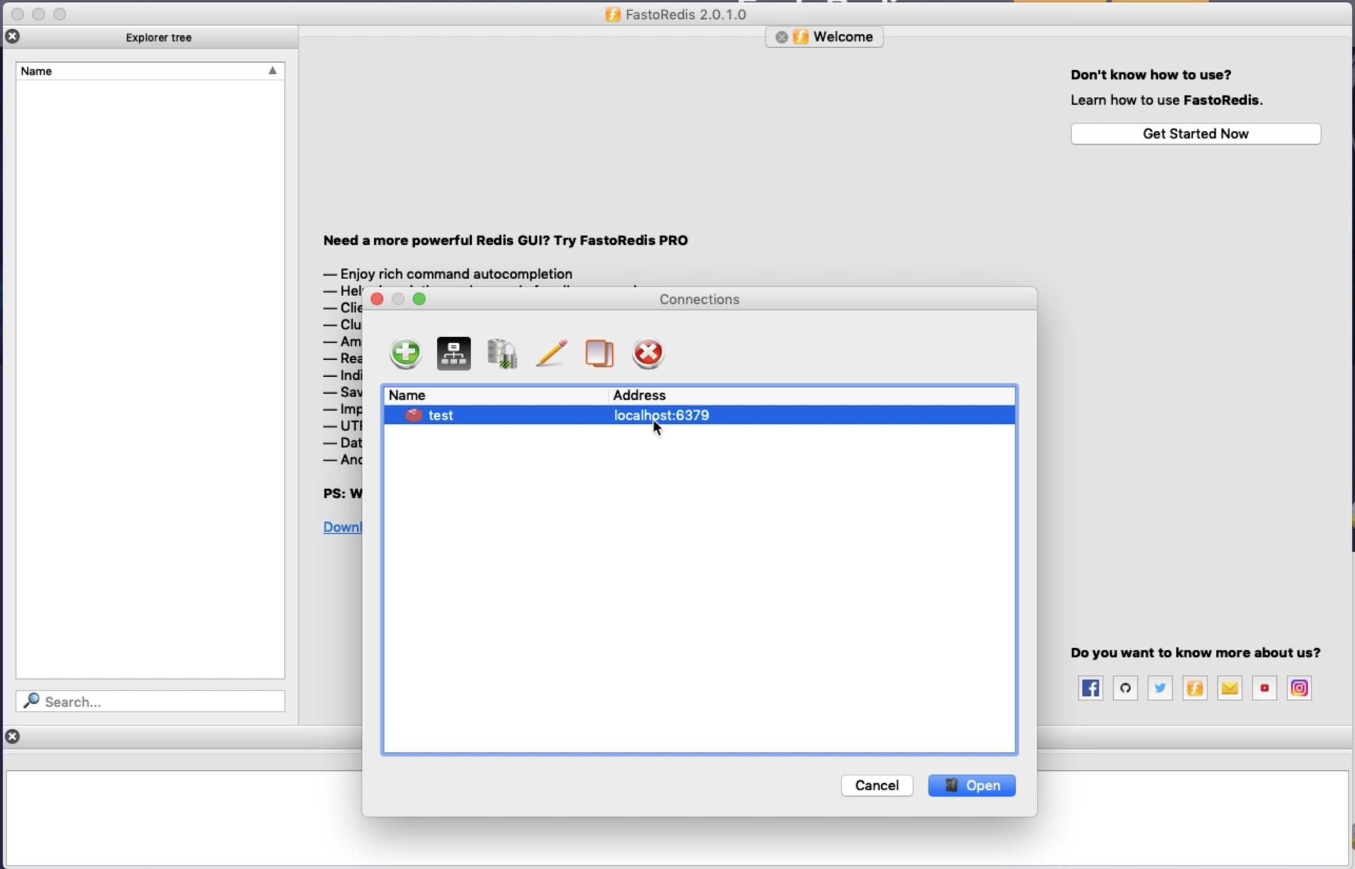Select the red cube icon beside test
The width and height of the screenshot is (1355, 869).
point(414,415)
